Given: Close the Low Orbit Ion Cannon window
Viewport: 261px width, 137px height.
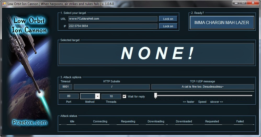Looking at the screenshot, I should pyautogui.click(x=253, y=3).
